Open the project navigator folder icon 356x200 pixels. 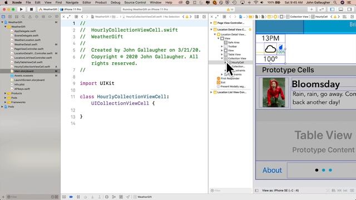(x=3, y=17)
